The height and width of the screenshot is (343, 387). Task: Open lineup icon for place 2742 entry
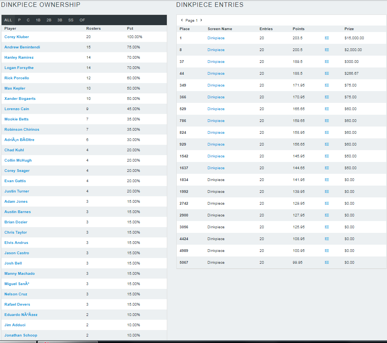pyautogui.click(x=327, y=204)
